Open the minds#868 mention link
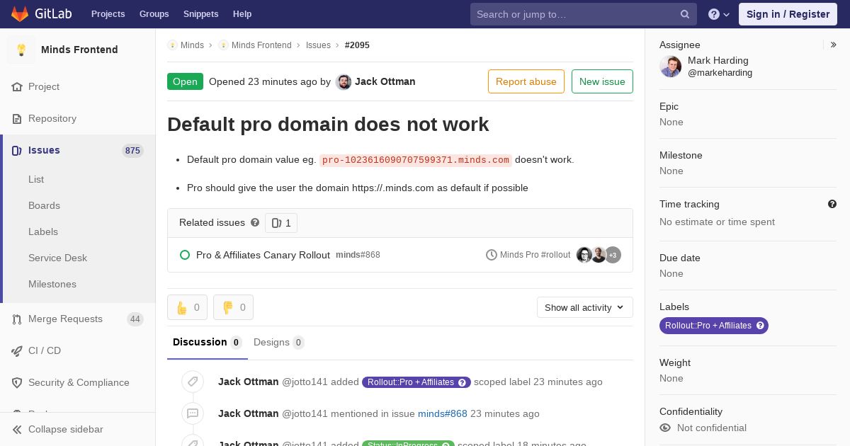Screen dimensions: 850x446 click(x=443, y=414)
